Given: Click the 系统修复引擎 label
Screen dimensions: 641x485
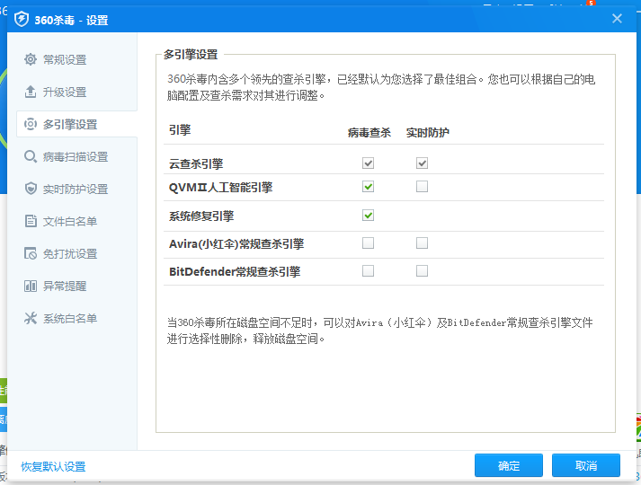Looking at the screenshot, I should coord(201,216).
